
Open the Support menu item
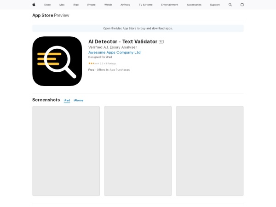pyautogui.click(x=215, y=5)
